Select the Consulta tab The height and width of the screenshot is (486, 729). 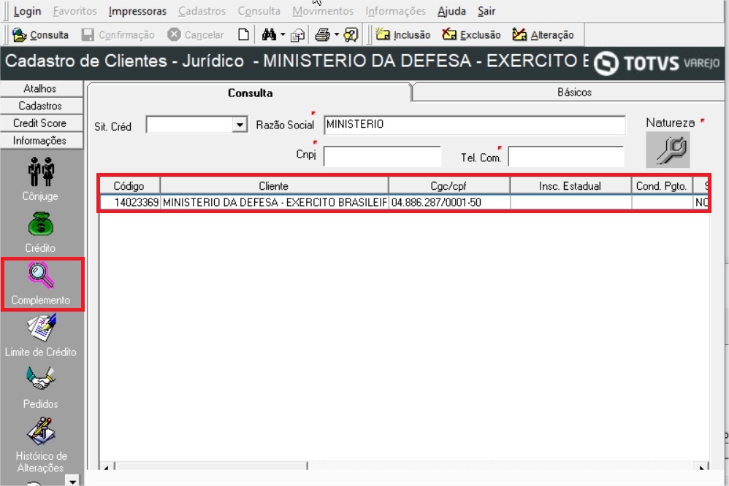pos(250,93)
